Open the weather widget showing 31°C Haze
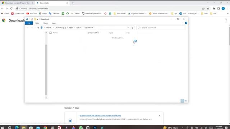Viewport: 230px width, 129px height. (171, 128)
